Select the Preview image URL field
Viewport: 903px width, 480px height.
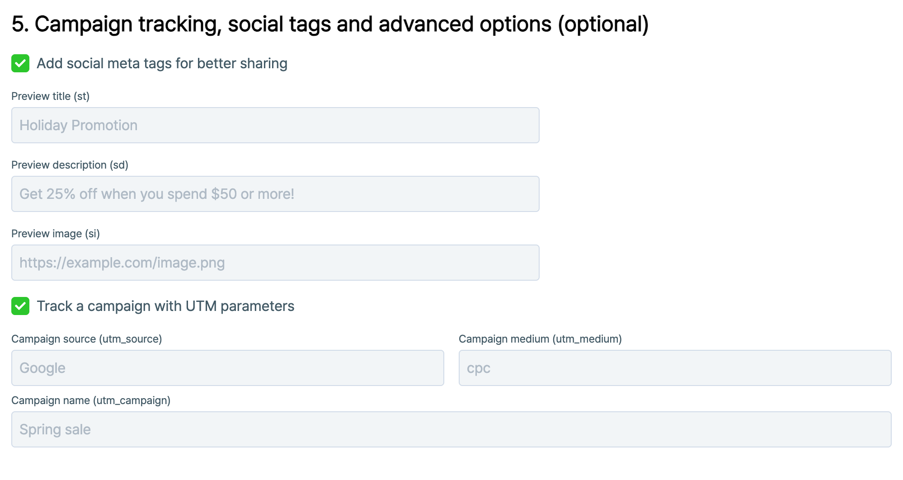(275, 263)
